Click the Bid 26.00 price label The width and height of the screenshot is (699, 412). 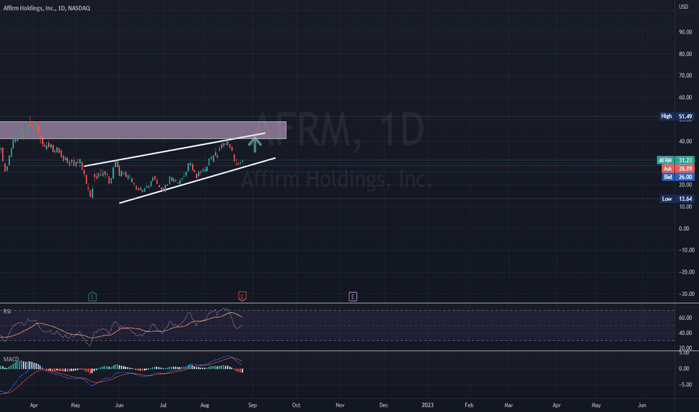(678, 178)
